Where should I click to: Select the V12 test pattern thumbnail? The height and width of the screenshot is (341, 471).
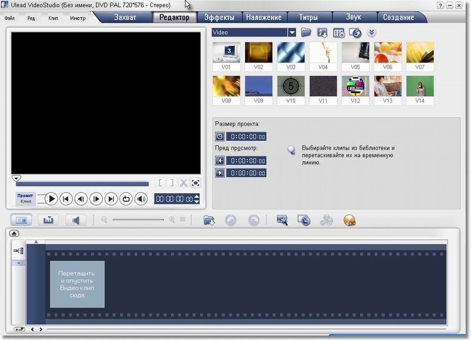(x=356, y=86)
